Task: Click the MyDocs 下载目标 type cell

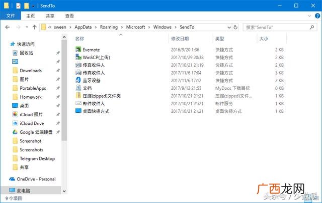Action: pos(232,88)
